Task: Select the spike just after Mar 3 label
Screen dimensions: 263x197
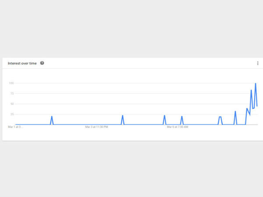Action: (x=123, y=116)
